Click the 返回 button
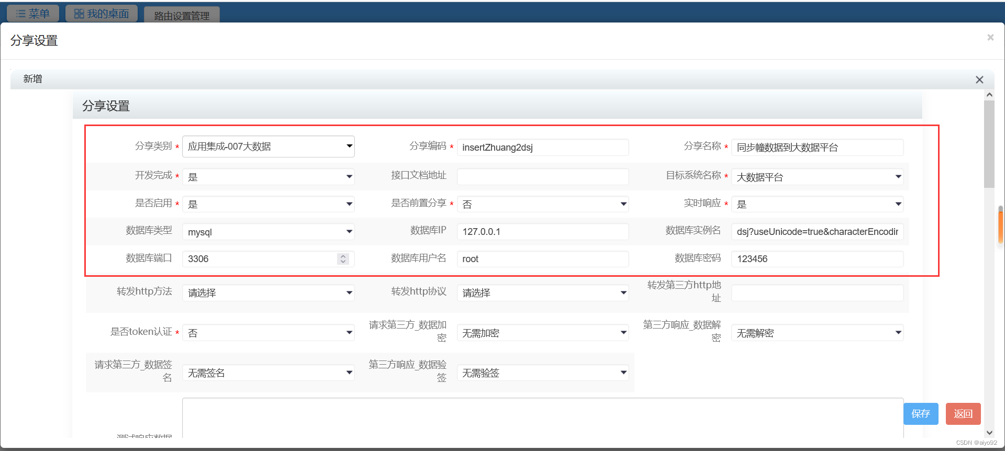 coord(963,414)
